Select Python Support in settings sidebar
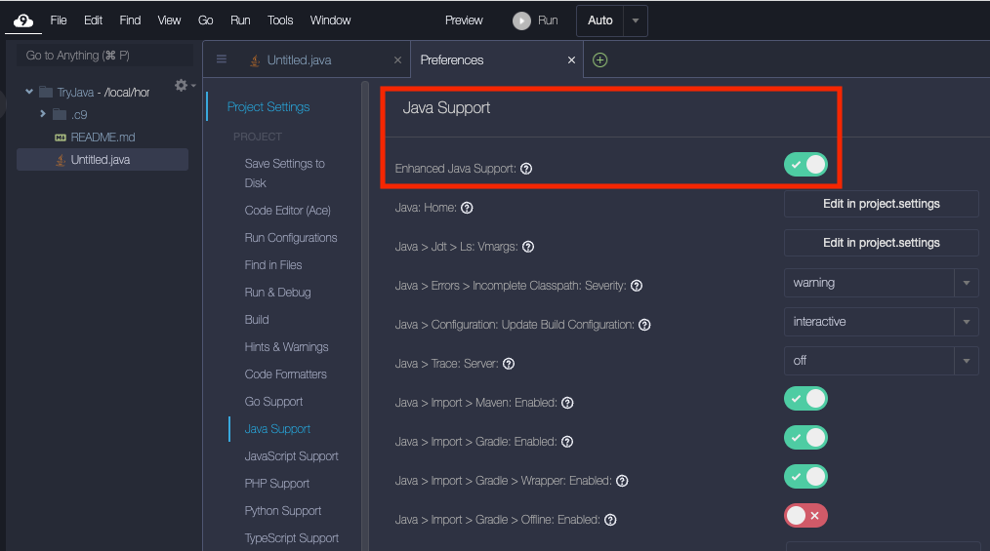 (282, 511)
